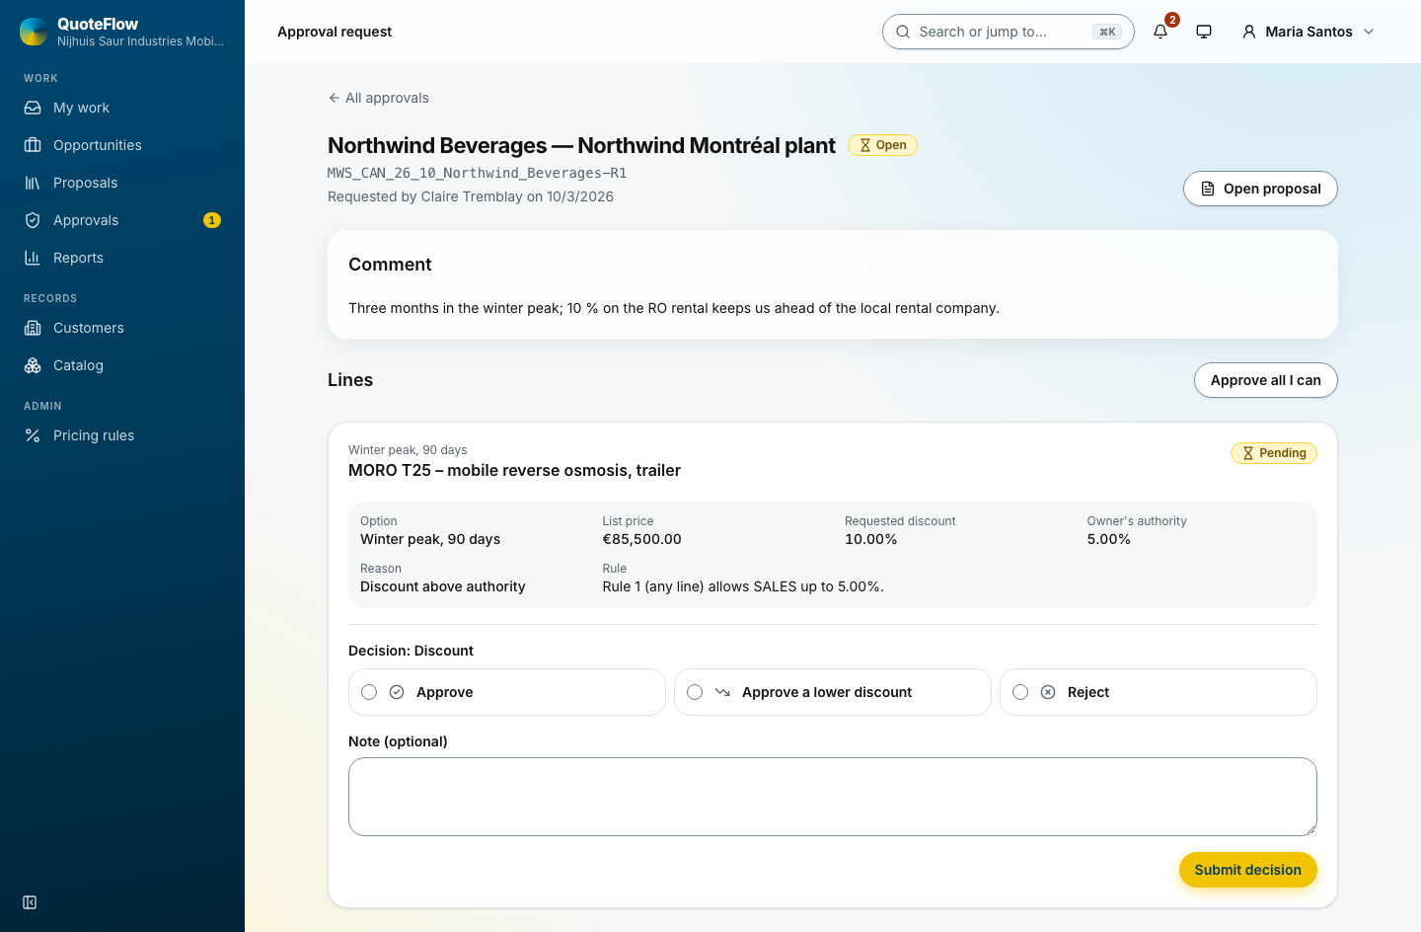Click the Approvals count badge
1421x932 pixels.
[x=212, y=220]
